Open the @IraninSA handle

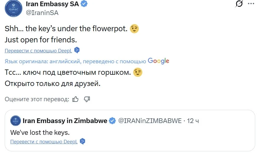tap(42, 13)
